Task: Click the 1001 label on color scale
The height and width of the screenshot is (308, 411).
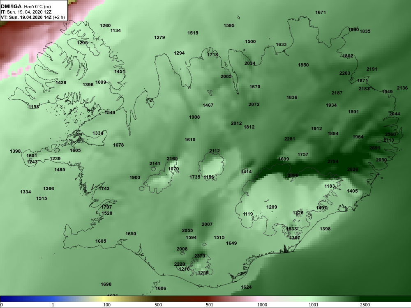Action: [314, 305]
